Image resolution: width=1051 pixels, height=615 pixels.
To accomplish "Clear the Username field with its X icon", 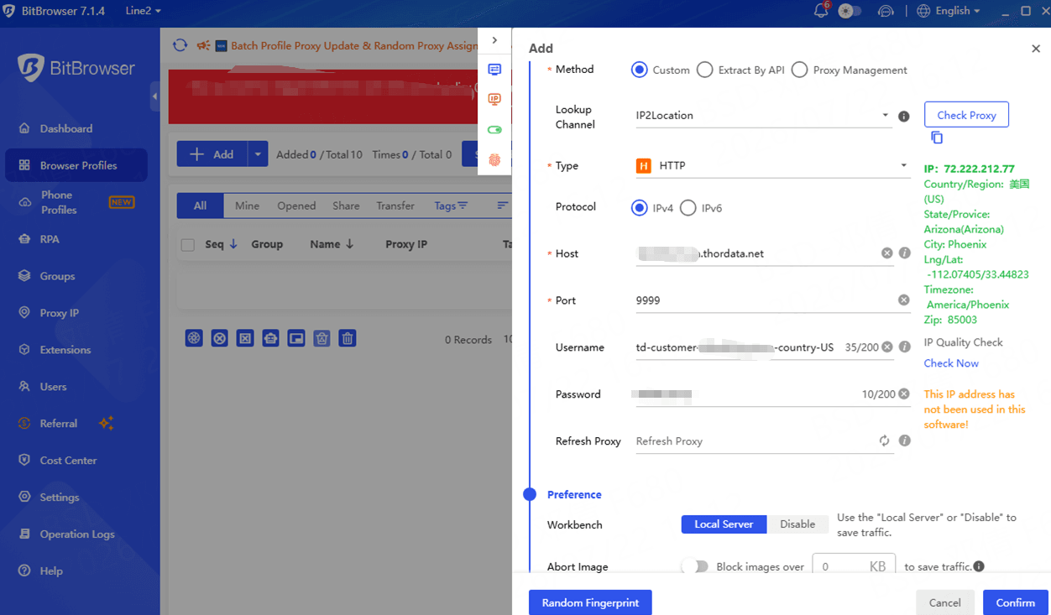I will coord(886,347).
